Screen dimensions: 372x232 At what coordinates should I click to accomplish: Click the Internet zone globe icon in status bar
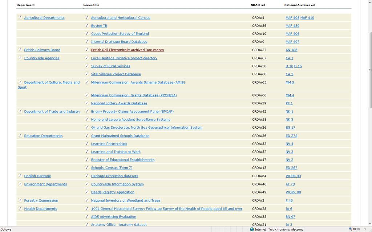coord(252,229)
